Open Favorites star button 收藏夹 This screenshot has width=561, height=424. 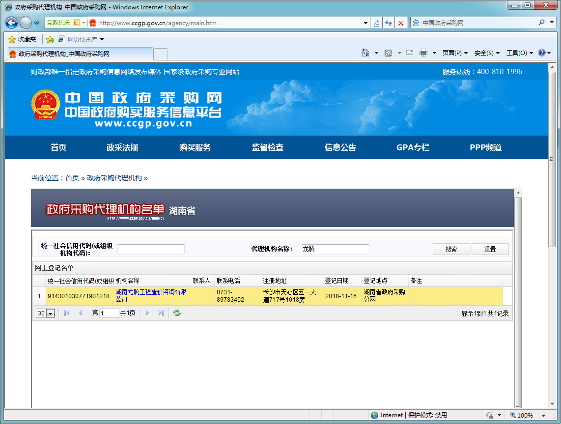[23, 39]
